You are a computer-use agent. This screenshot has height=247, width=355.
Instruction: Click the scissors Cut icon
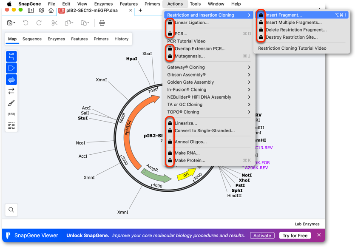54,23
